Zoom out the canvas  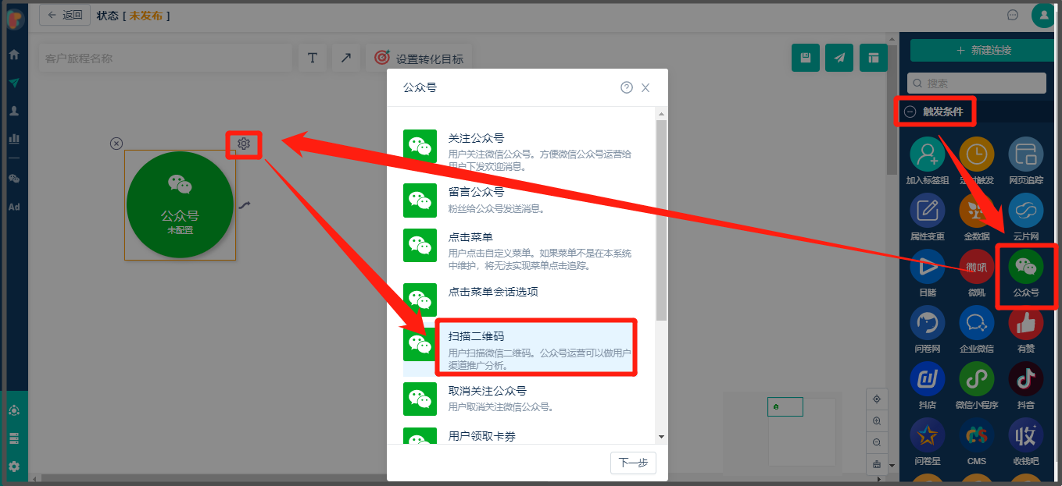[877, 442]
